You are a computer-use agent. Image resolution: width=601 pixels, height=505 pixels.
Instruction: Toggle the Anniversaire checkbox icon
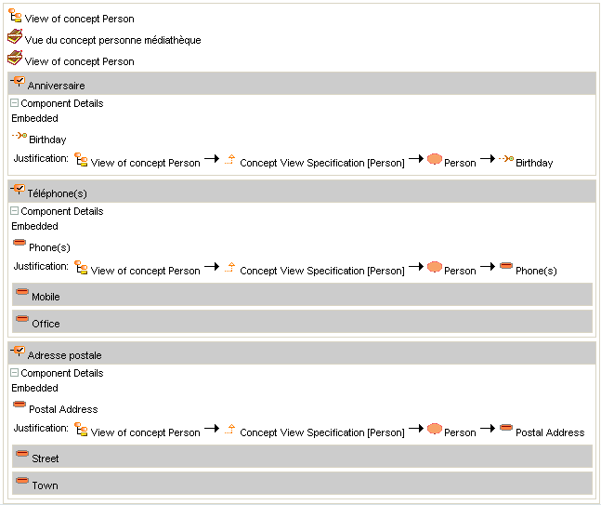[x=18, y=83]
